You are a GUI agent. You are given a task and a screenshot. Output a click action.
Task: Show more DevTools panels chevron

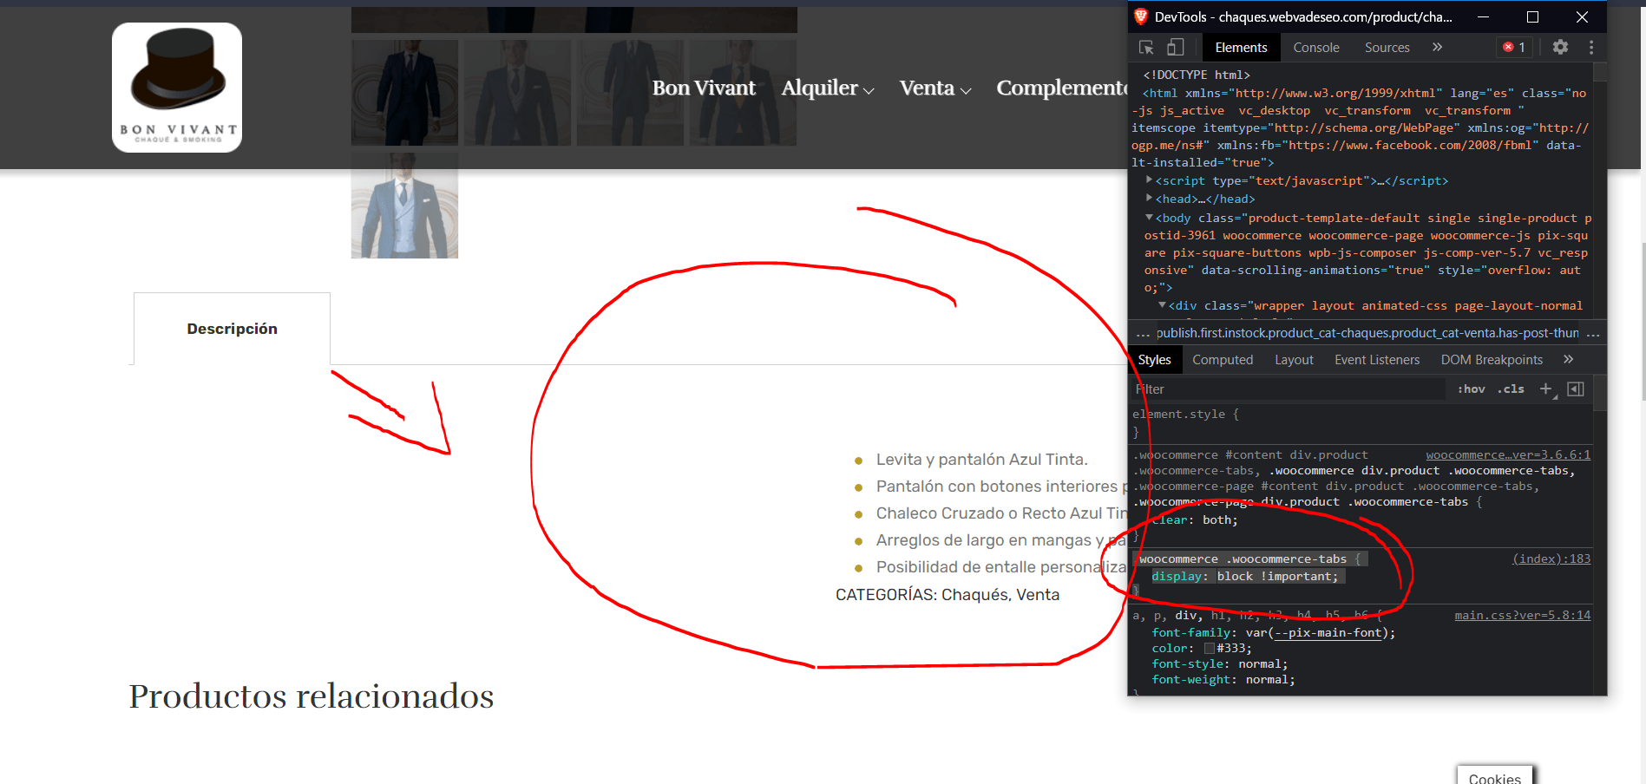[1438, 48]
